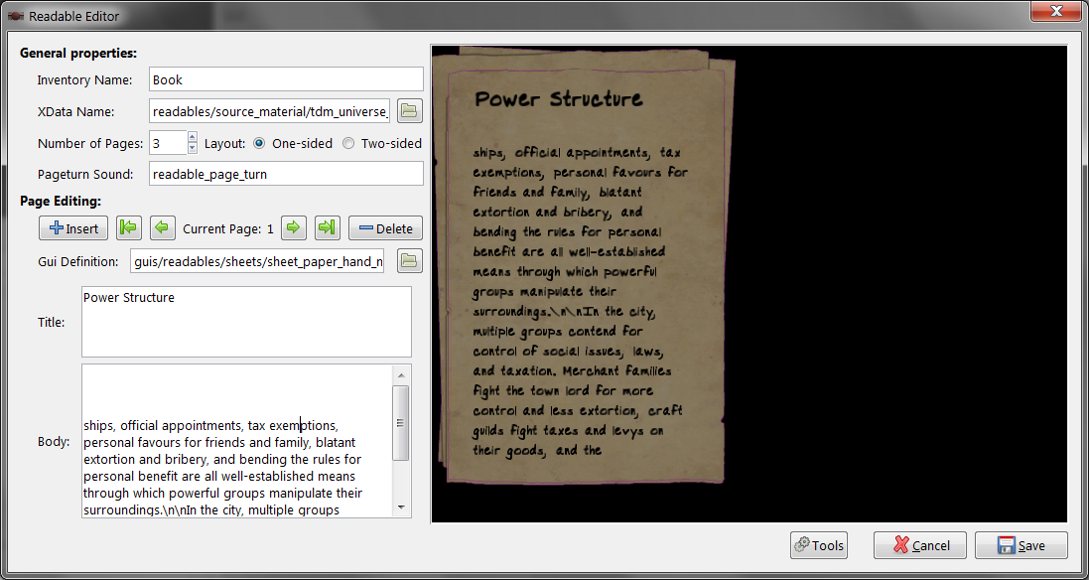
Task: Open the Tools menu button
Action: 819,545
